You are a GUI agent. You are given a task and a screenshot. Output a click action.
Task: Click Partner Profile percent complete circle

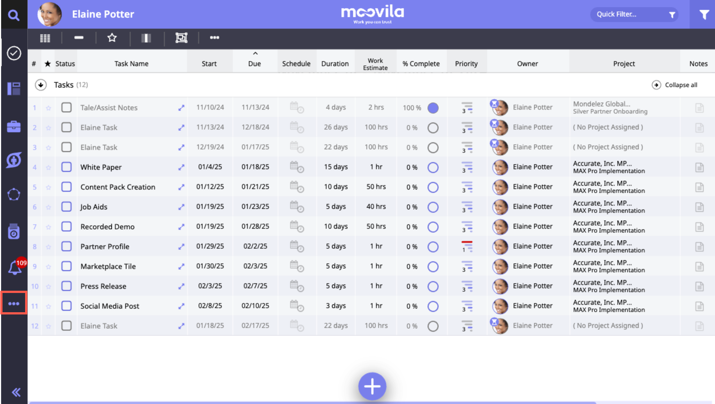433,247
